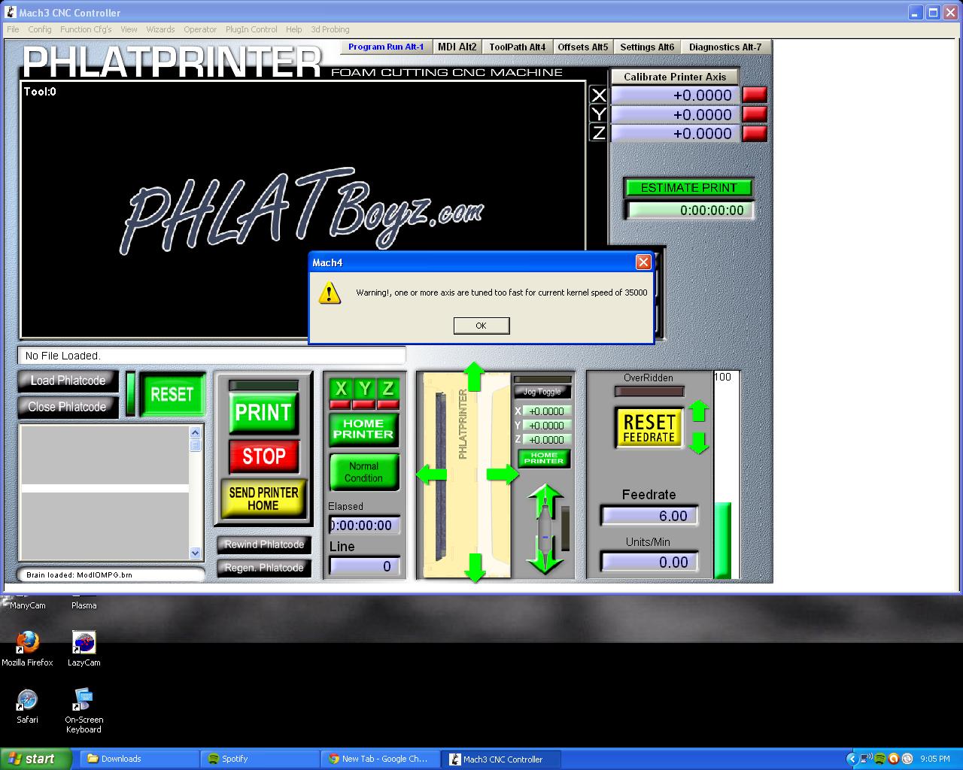Screen dimensions: 963x770
Task: Click the green right jog arrow
Action: point(503,474)
